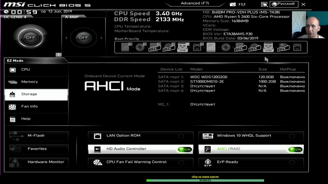Screen dimensions: 328x184
Task: Open the Help section
Action: [x=36, y=119]
